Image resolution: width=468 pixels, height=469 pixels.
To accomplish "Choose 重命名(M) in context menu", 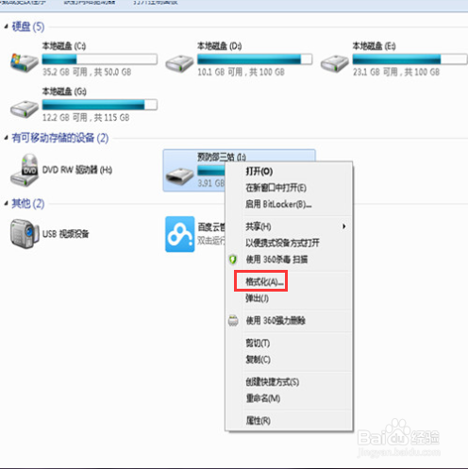I will [263, 398].
